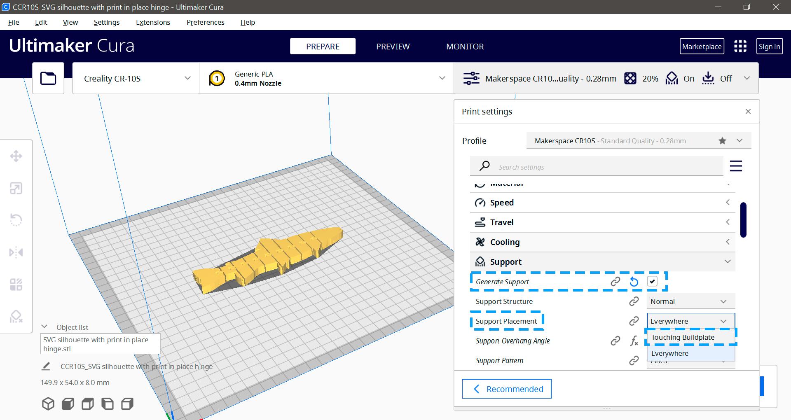Screen dimensions: 791x420
Task: Uncheck the Generate Support checkbox
Action: [652, 282]
